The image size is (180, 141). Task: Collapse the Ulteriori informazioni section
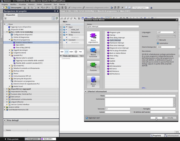[85, 91]
